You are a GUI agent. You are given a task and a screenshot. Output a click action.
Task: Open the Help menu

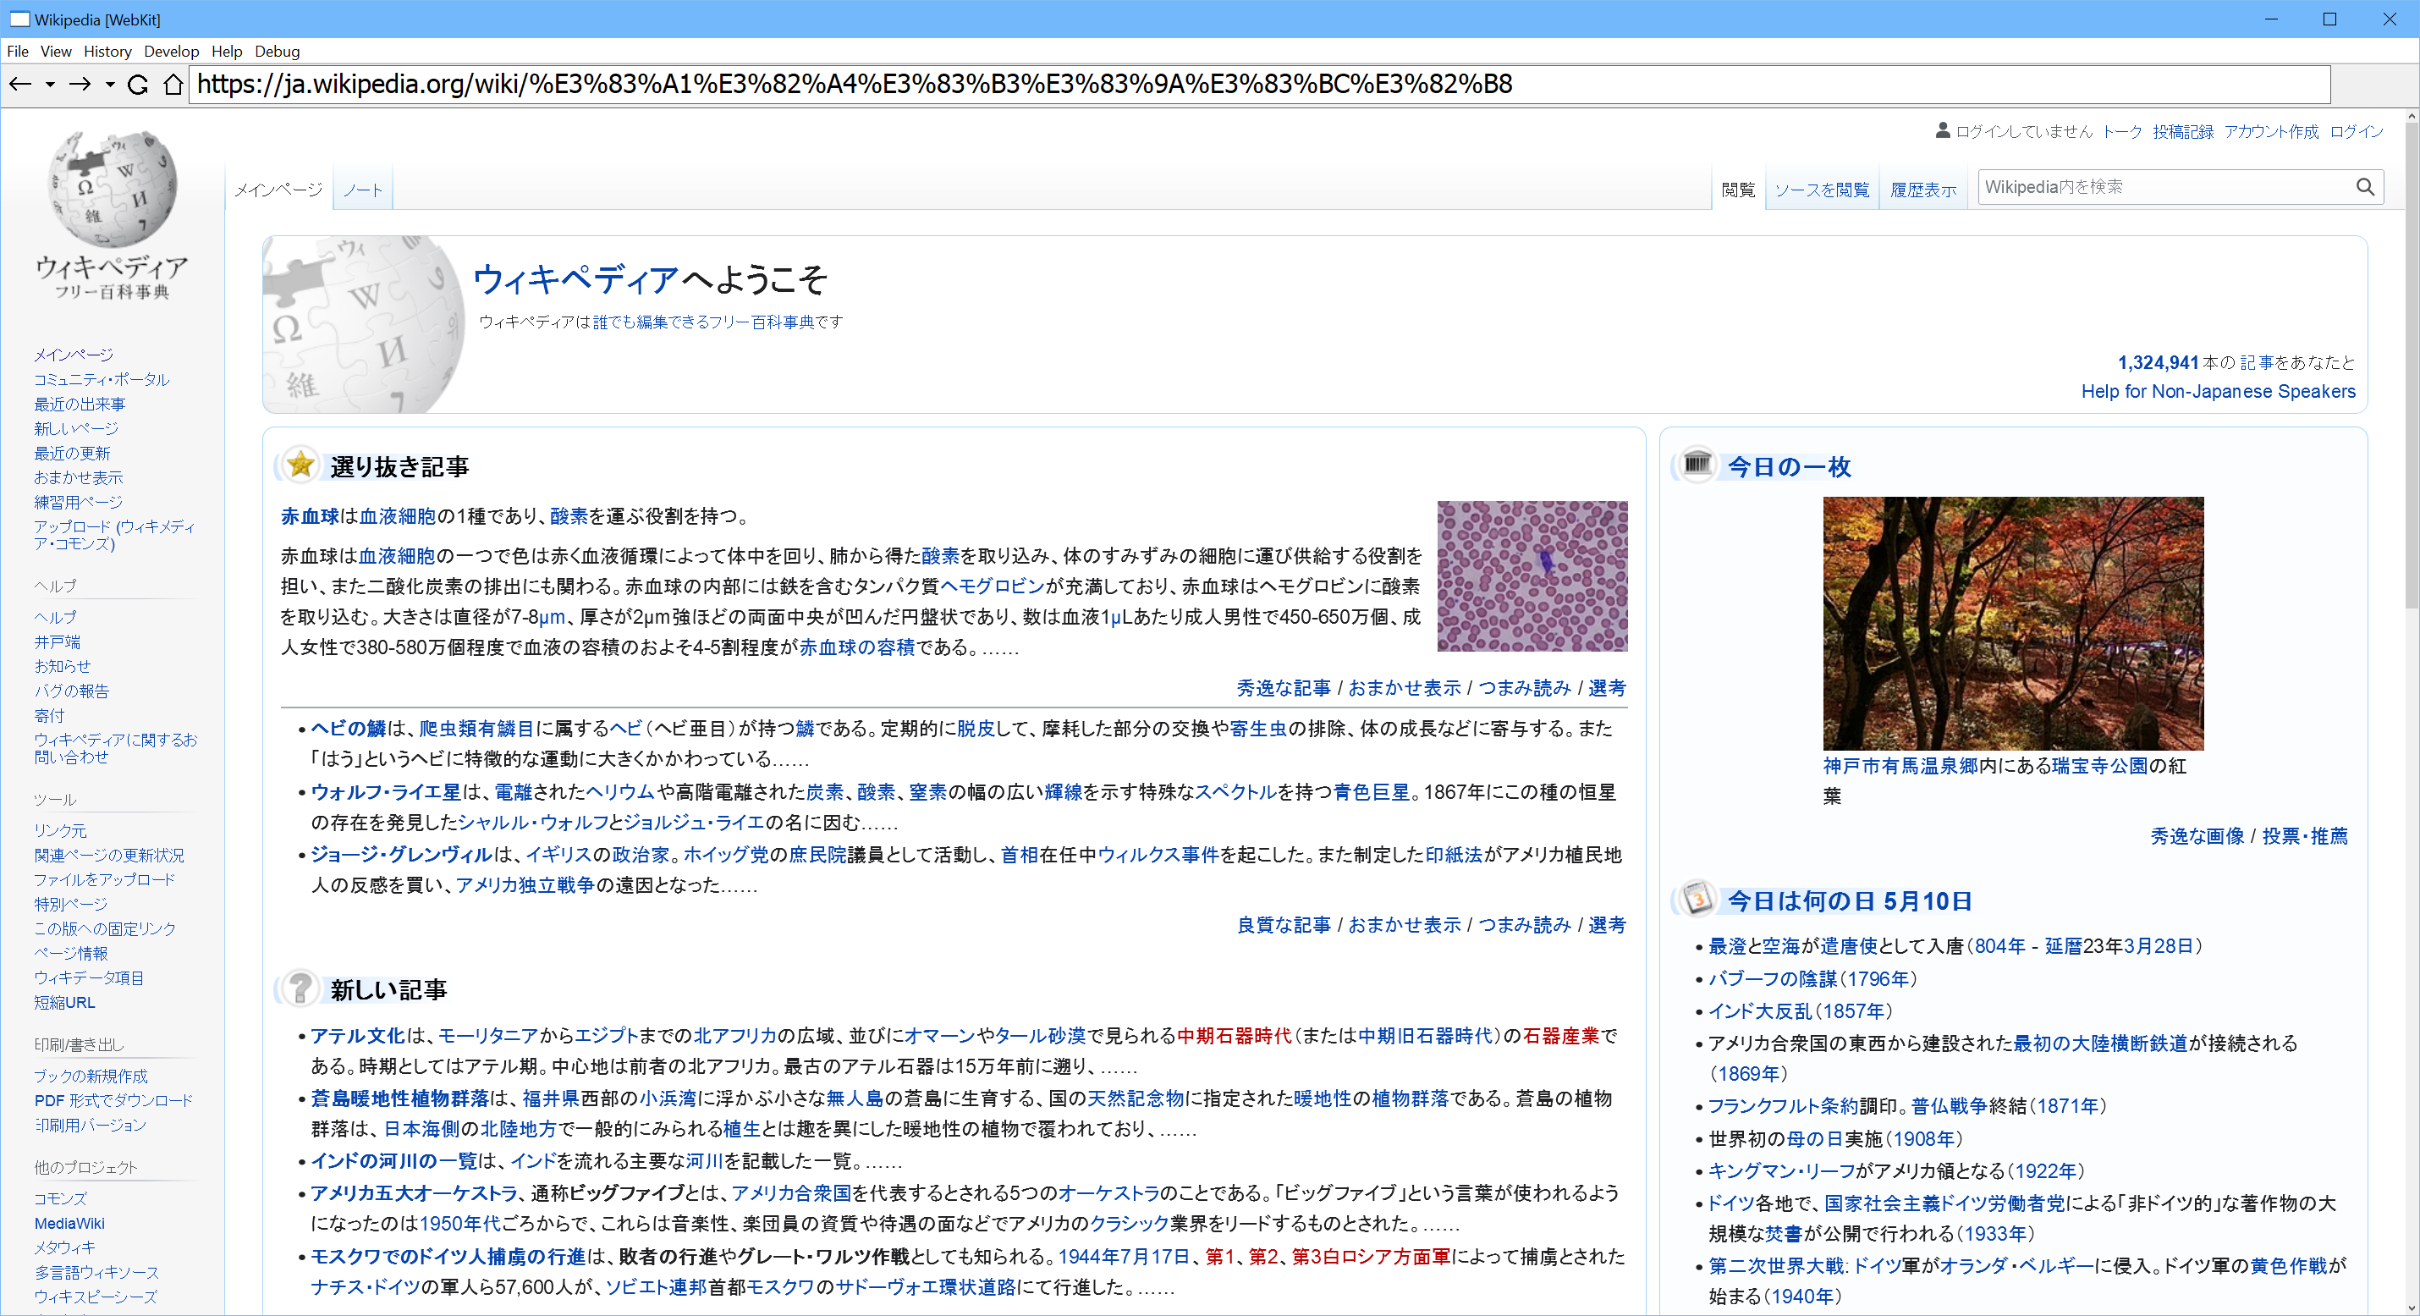pyautogui.click(x=227, y=52)
